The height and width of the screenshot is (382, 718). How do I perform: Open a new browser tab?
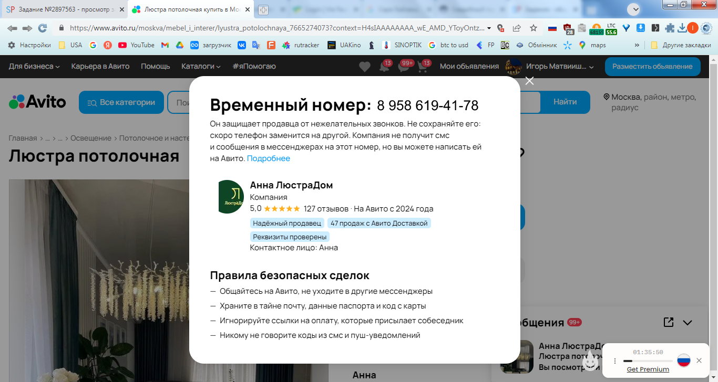263,9
